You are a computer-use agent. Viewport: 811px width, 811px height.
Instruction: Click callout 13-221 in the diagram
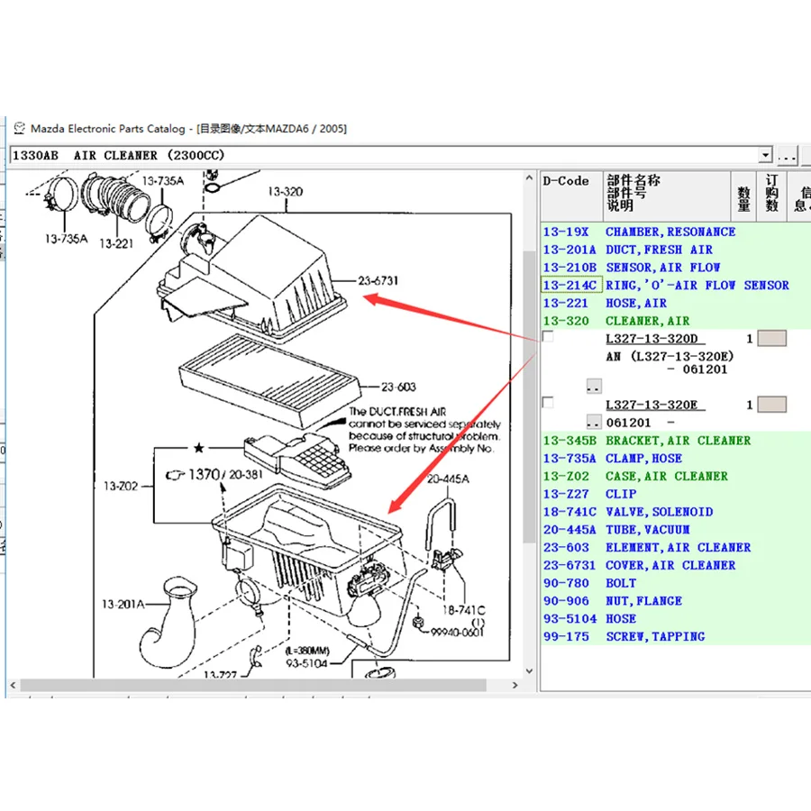116,243
